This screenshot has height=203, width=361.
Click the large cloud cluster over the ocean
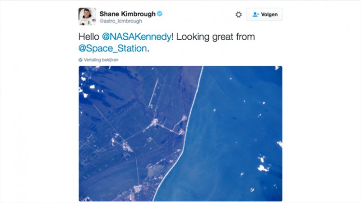[x=263, y=164]
